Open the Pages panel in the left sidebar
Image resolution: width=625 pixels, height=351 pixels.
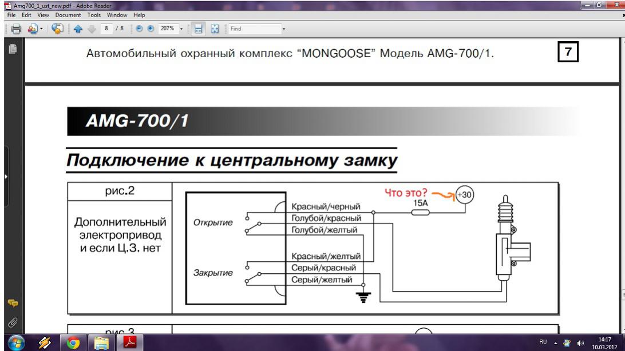pos(13,49)
